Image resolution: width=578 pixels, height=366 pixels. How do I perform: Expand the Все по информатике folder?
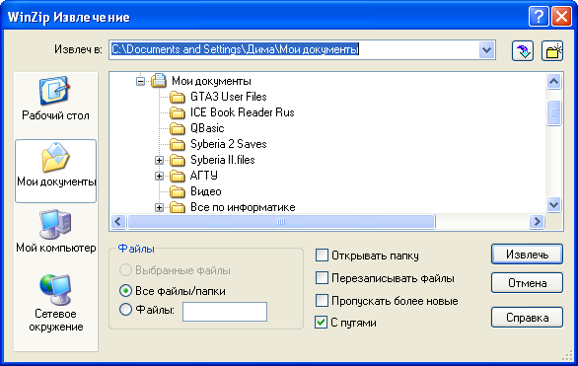(x=159, y=208)
